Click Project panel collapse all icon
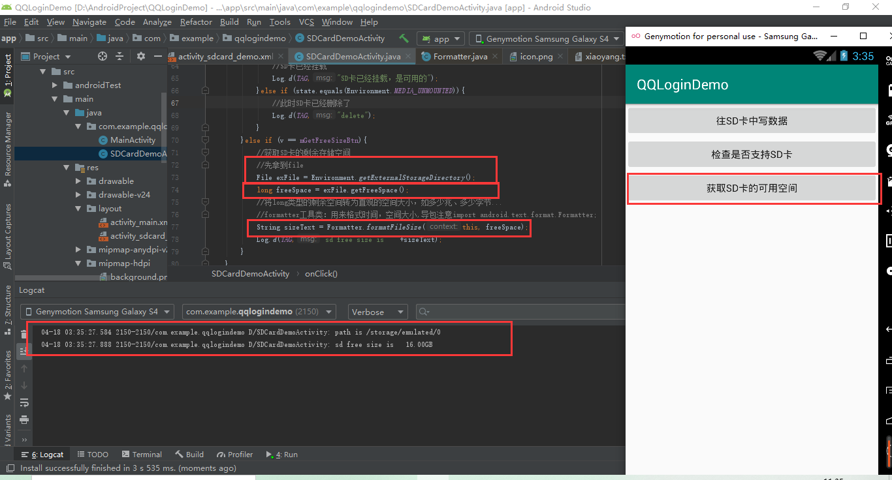Image resolution: width=892 pixels, height=480 pixels. pyautogui.click(x=119, y=56)
